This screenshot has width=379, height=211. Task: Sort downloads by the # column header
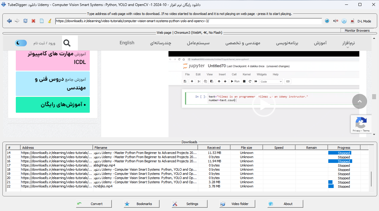13,148
